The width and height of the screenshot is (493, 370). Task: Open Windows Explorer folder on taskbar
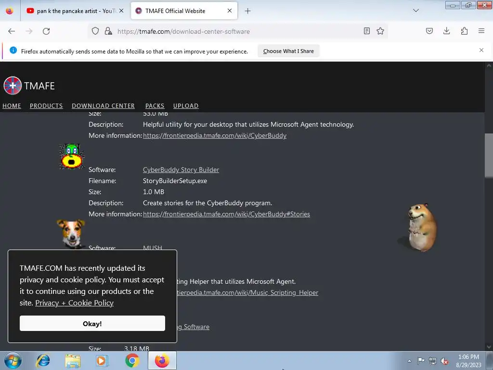click(x=73, y=360)
